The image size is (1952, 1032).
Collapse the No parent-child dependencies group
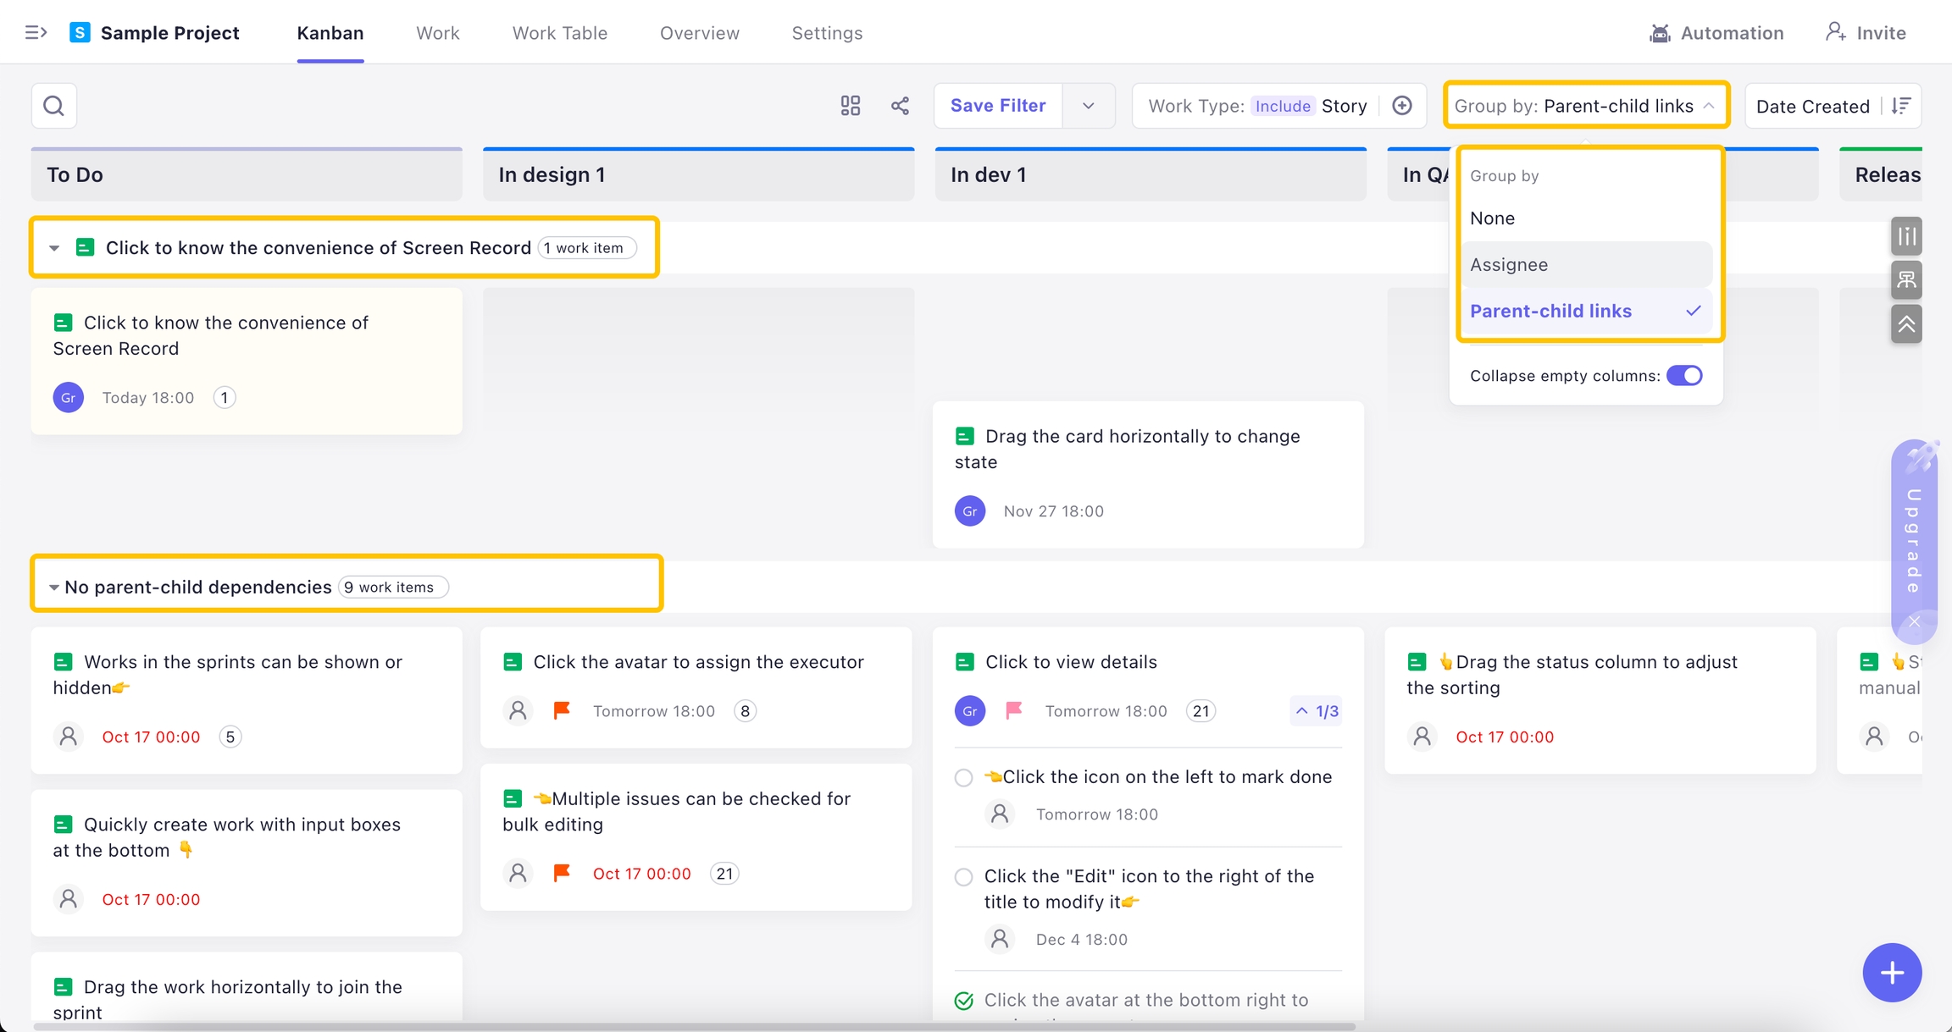(x=53, y=588)
